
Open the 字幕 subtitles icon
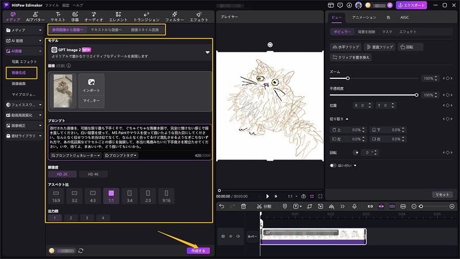75,17
